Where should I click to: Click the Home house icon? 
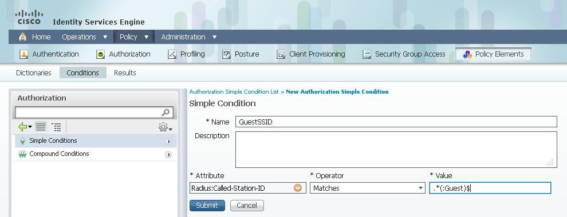pos(22,37)
